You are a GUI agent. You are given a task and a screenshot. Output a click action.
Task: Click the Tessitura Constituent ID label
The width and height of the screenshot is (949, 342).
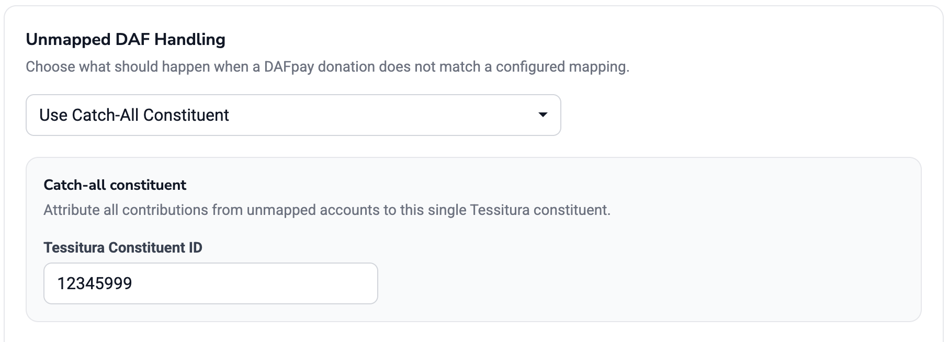coord(123,247)
